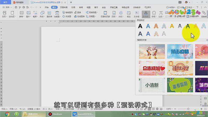Insert a Chart (图表)
Viewport: 208px width, 117px height.
77,12
